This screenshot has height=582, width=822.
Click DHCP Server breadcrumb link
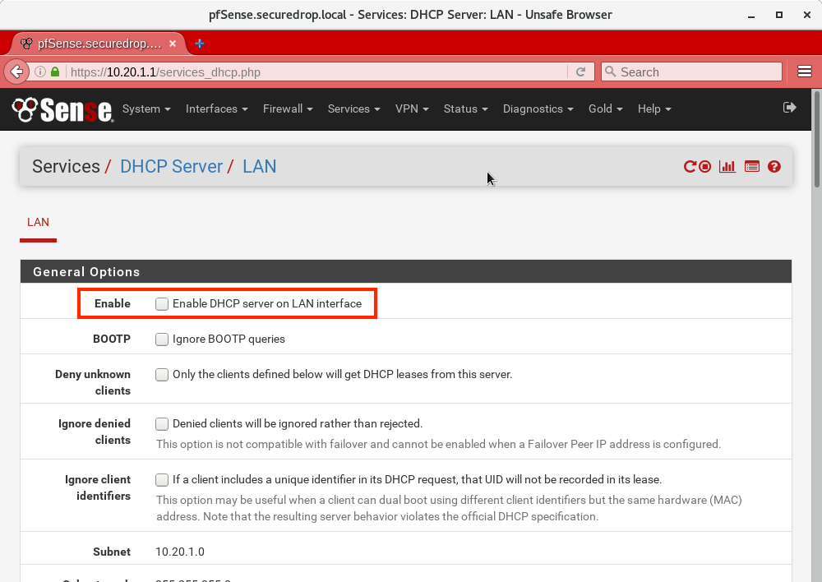coord(172,166)
